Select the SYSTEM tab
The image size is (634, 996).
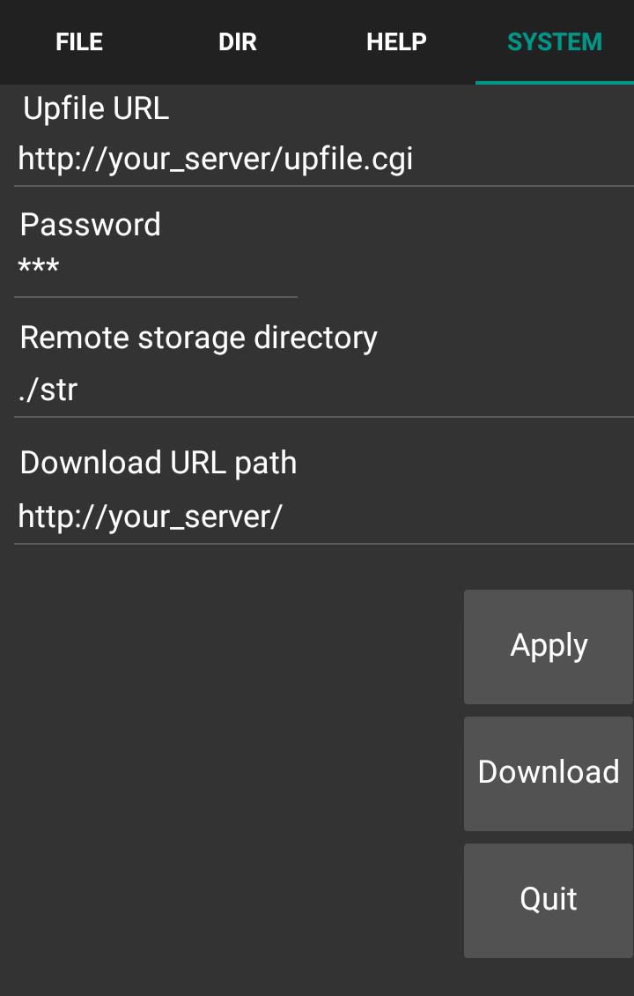point(555,42)
